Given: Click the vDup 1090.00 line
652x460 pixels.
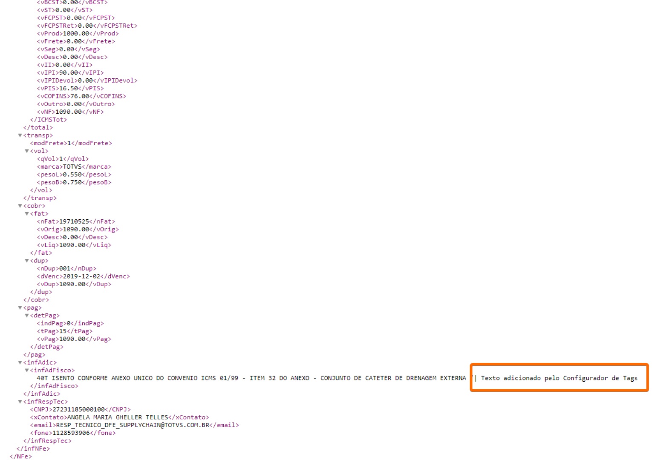Looking at the screenshot, I should point(74,285).
